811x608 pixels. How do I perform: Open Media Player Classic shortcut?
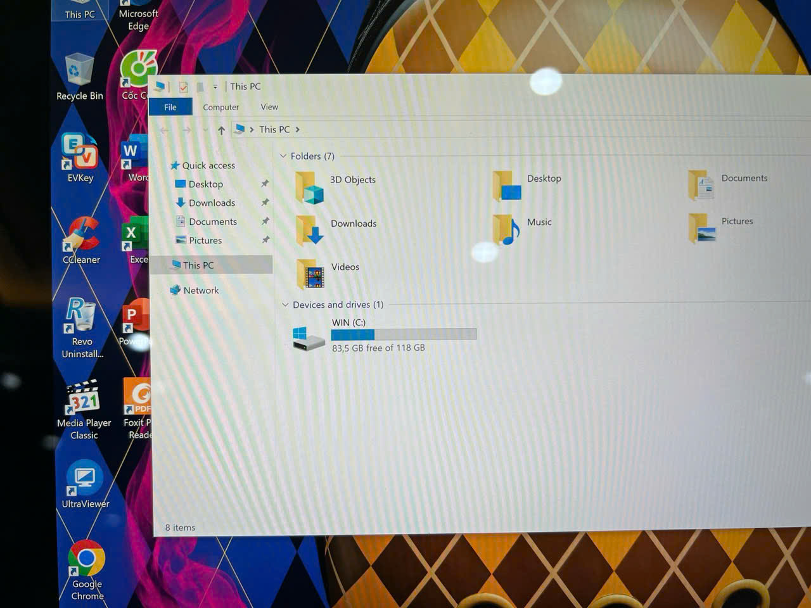[84, 398]
